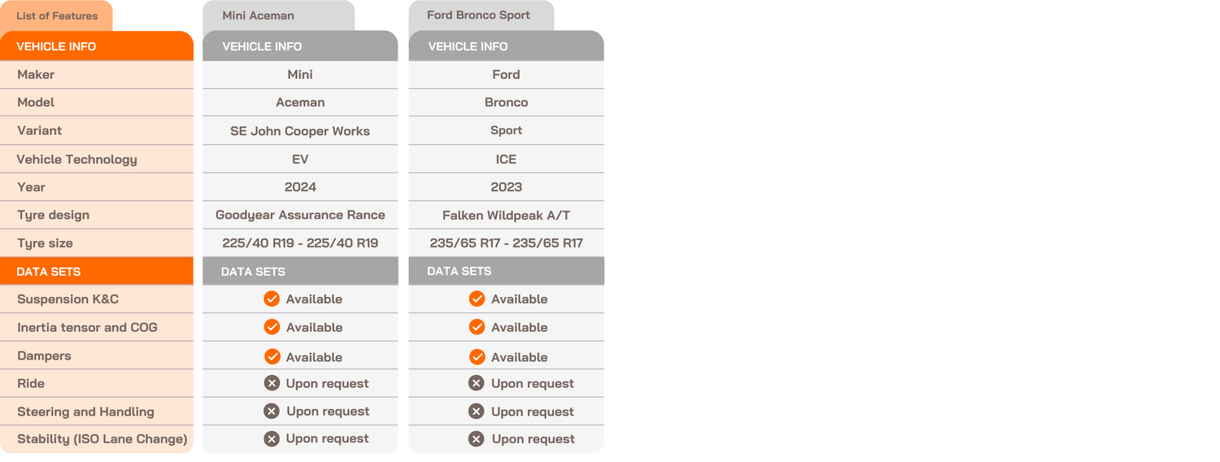Click Mini Aceman Inertia tensor available checkmark
Screen dimensions: 1220x462
(x=272, y=327)
